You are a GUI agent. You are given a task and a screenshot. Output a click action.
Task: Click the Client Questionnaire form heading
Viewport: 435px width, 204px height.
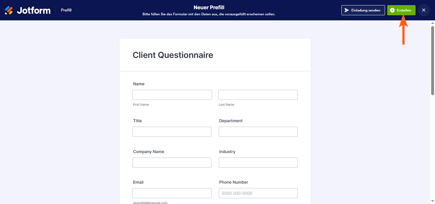coord(173,55)
